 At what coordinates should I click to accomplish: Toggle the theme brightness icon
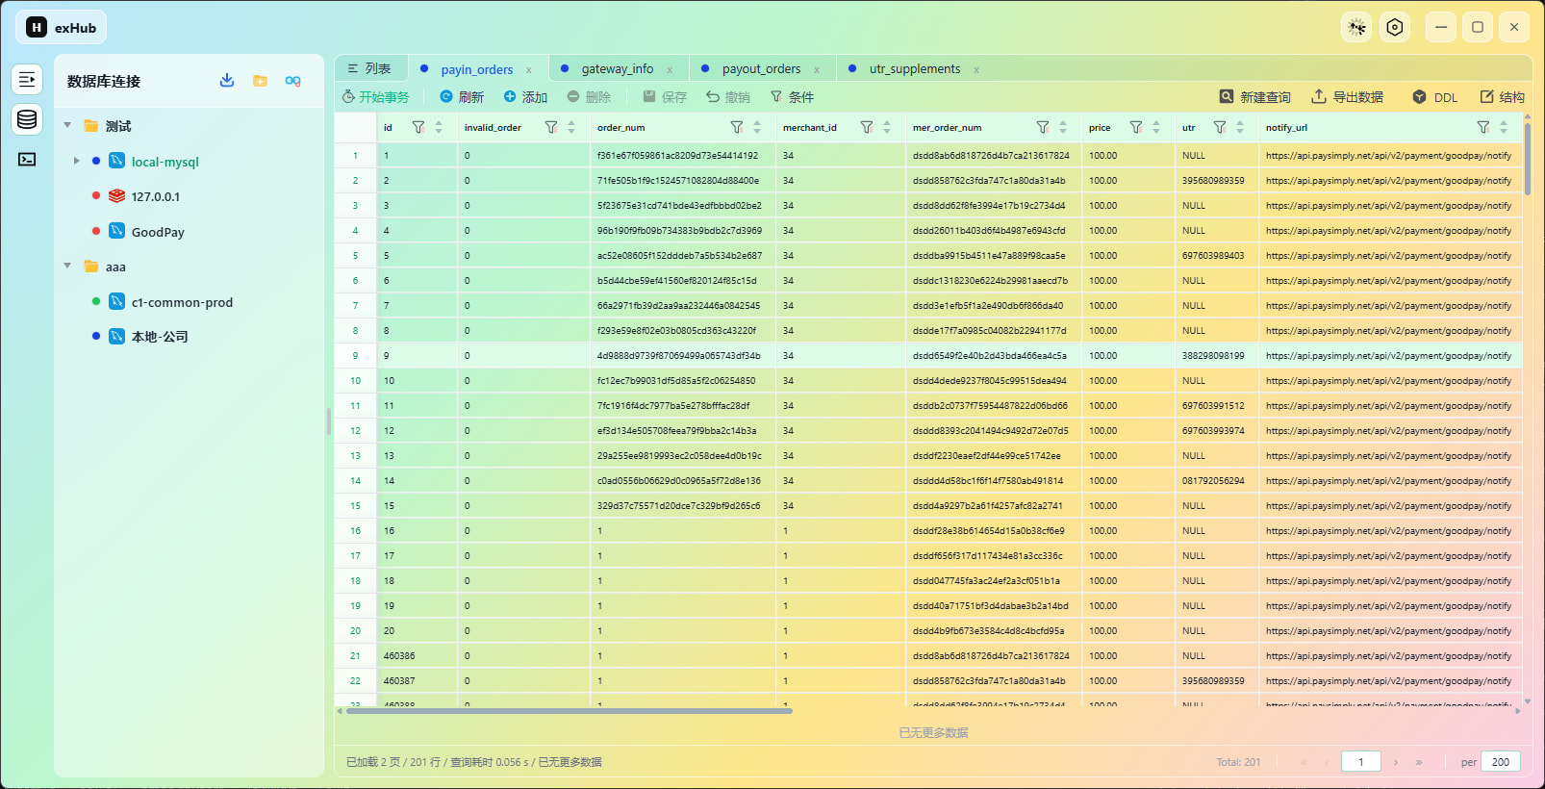coord(1356,28)
